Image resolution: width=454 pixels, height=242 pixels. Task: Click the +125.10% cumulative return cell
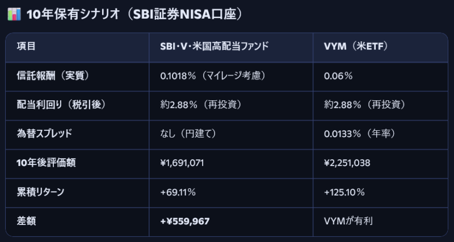344,192
